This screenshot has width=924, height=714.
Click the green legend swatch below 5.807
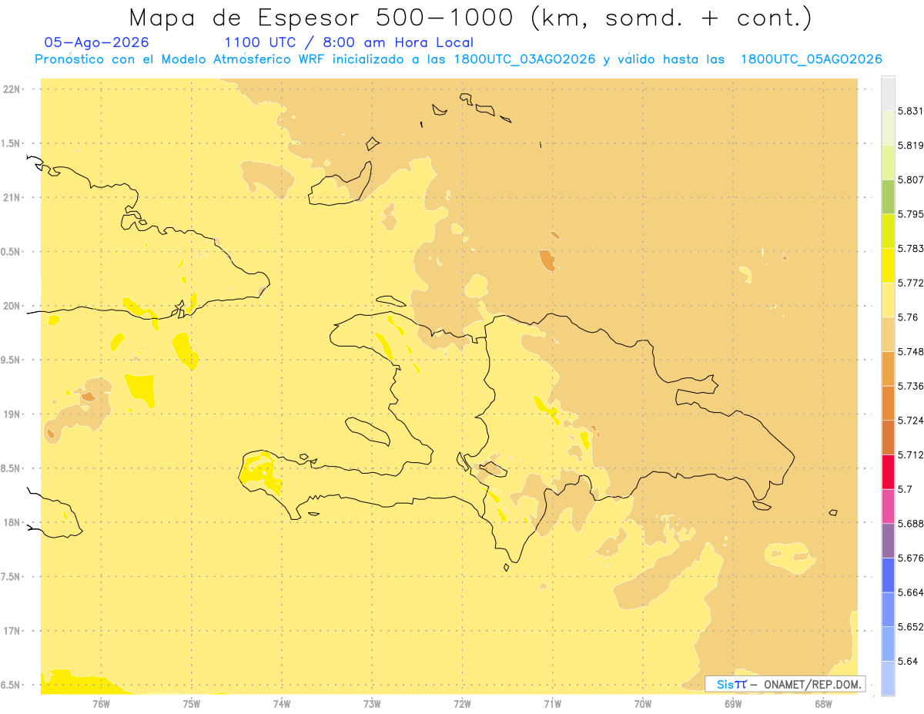click(x=888, y=196)
